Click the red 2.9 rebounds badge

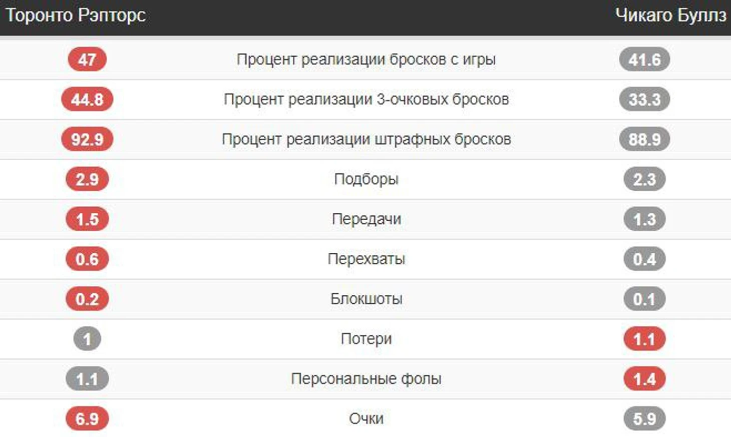(87, 179)
